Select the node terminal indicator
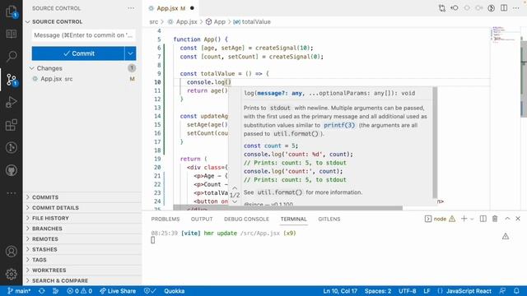The height and width of the screenshot is (296, 527). [x=440, y=220]
